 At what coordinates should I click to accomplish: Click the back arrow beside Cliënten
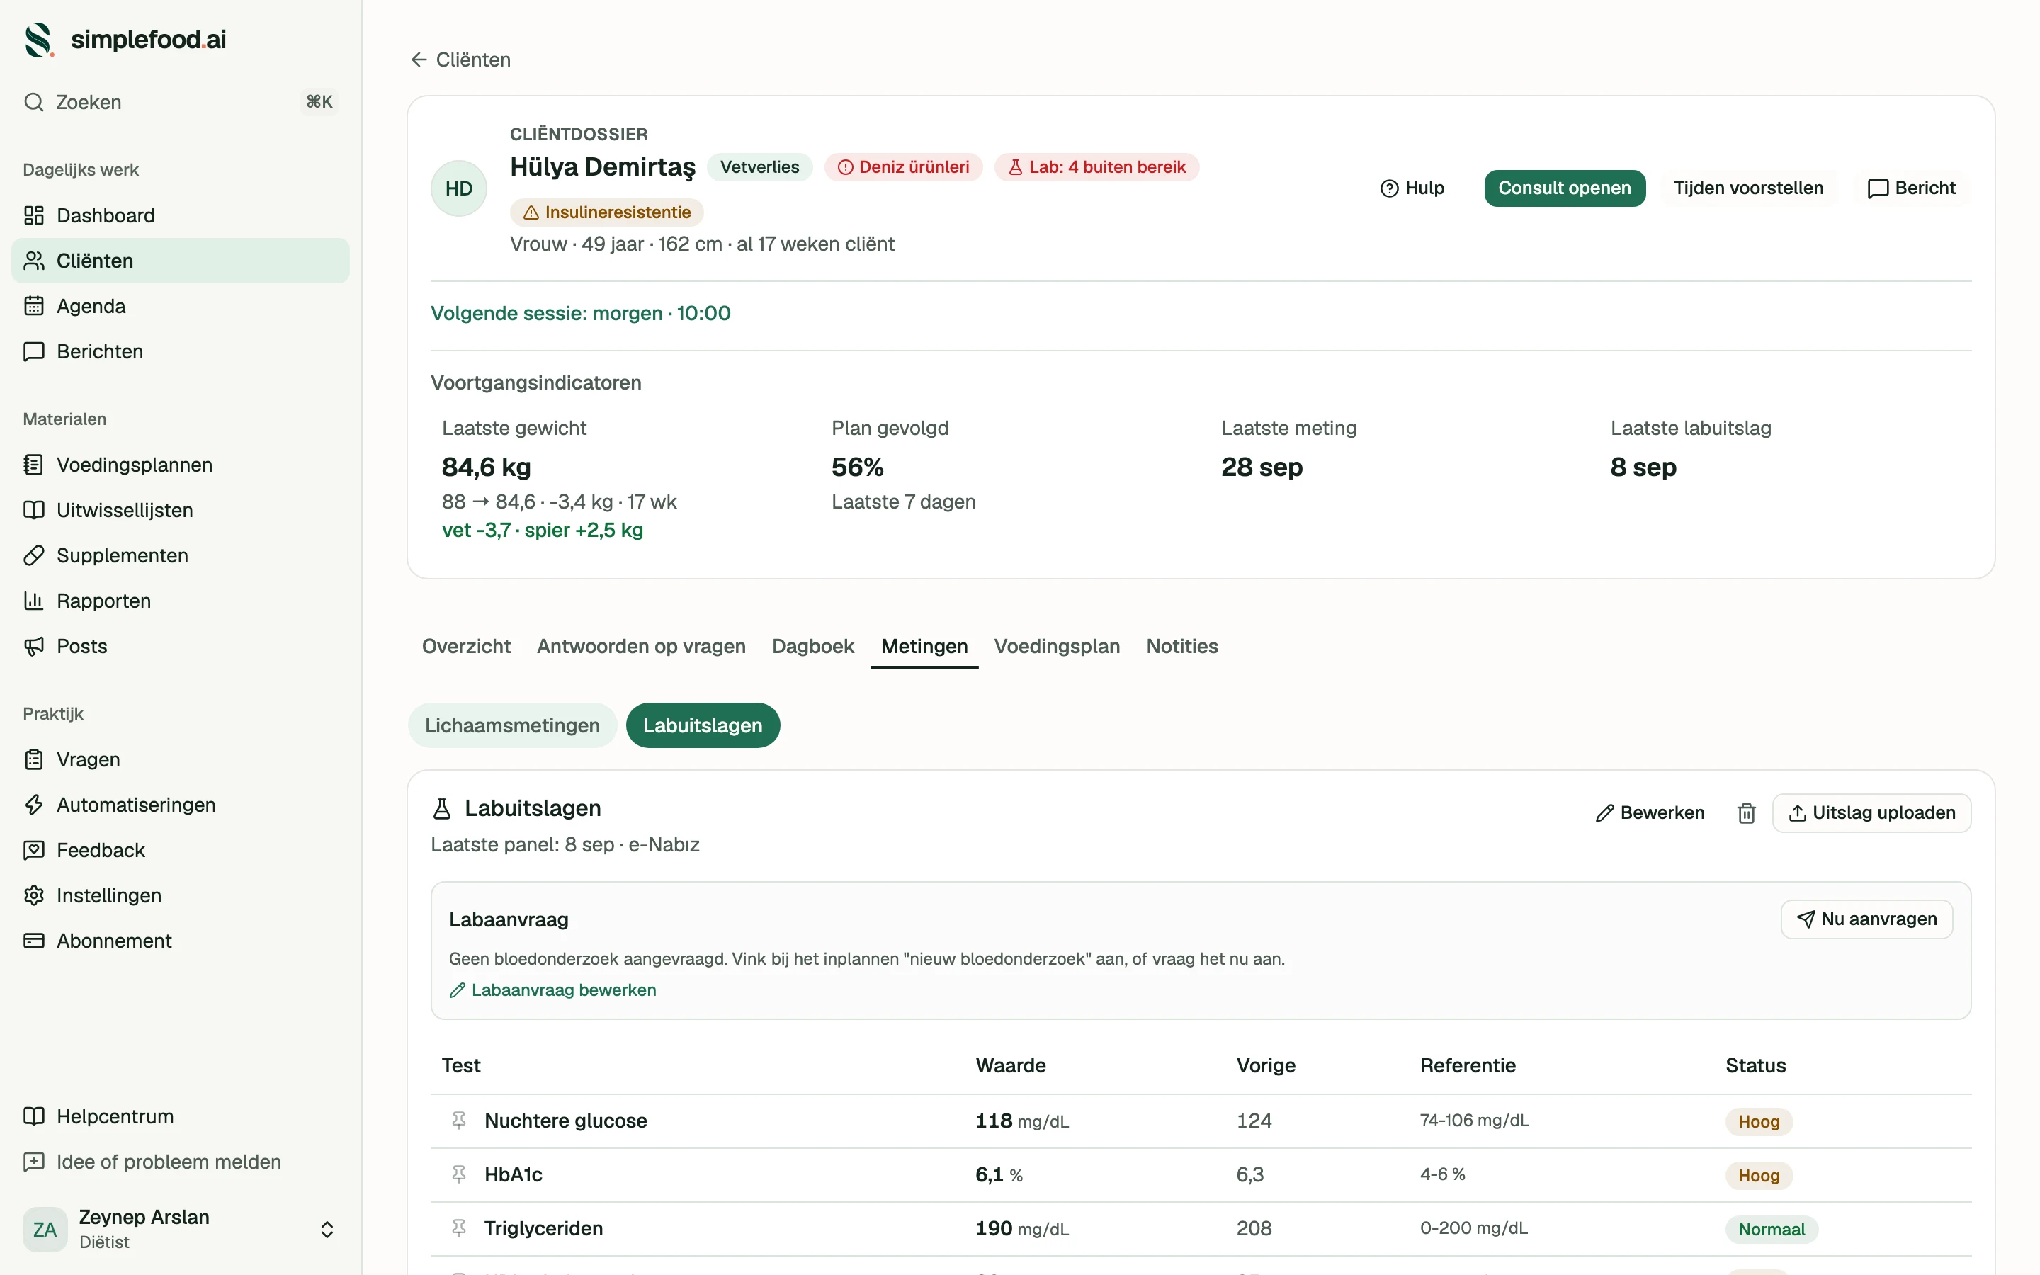[x=419, y=60]
